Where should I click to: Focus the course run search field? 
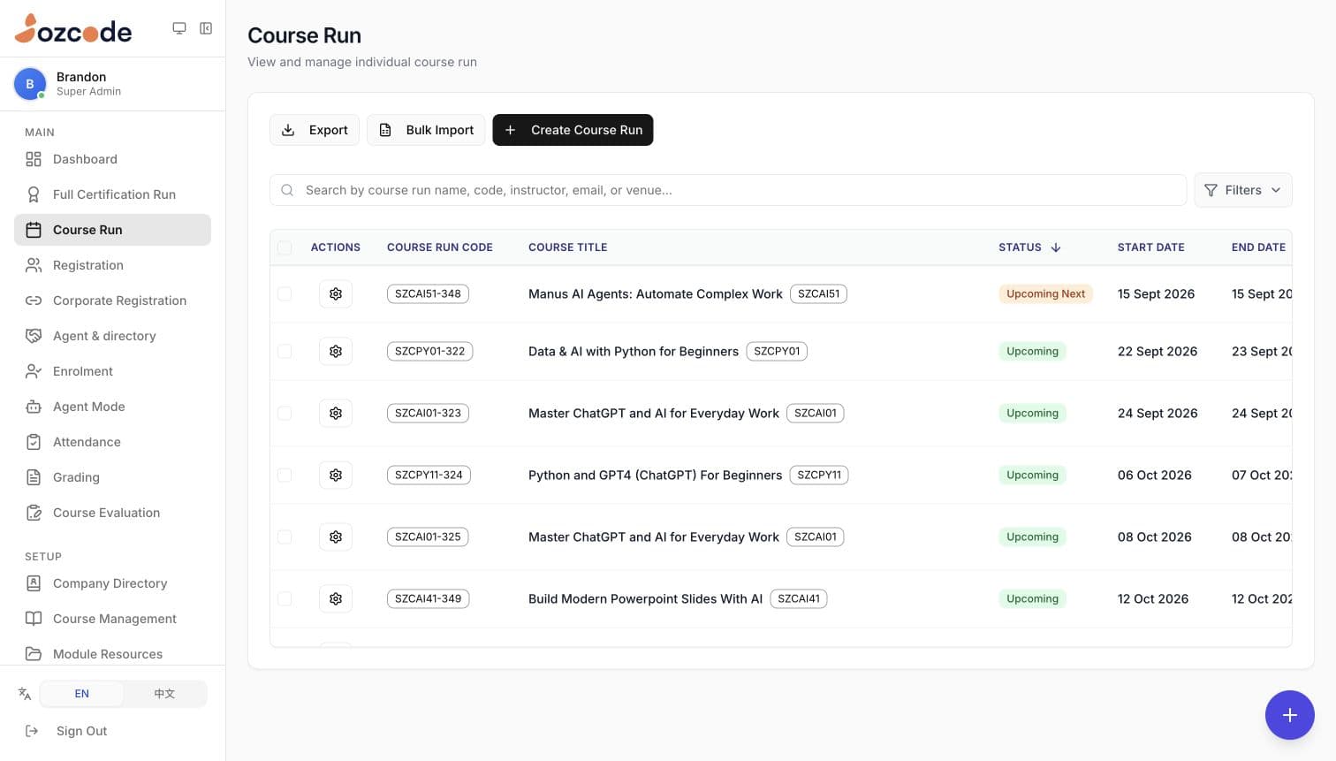pyautogui.click(x=728, y=190)
